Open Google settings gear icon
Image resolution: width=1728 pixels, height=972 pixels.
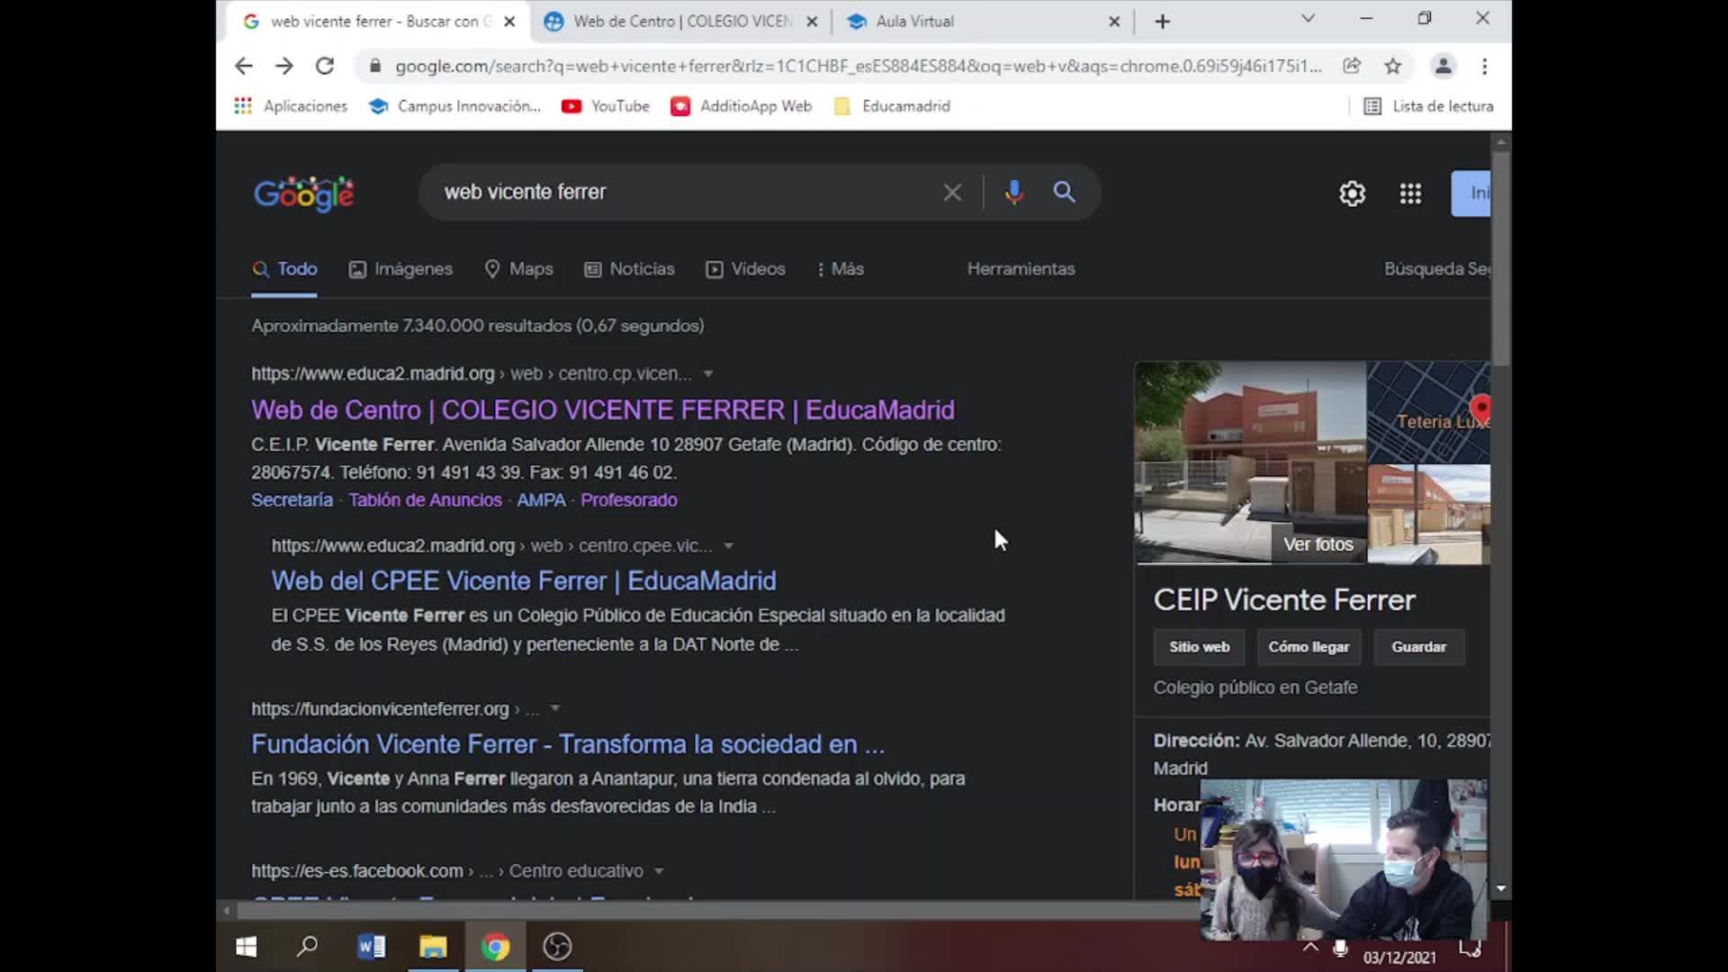(x=1352, y=193)
